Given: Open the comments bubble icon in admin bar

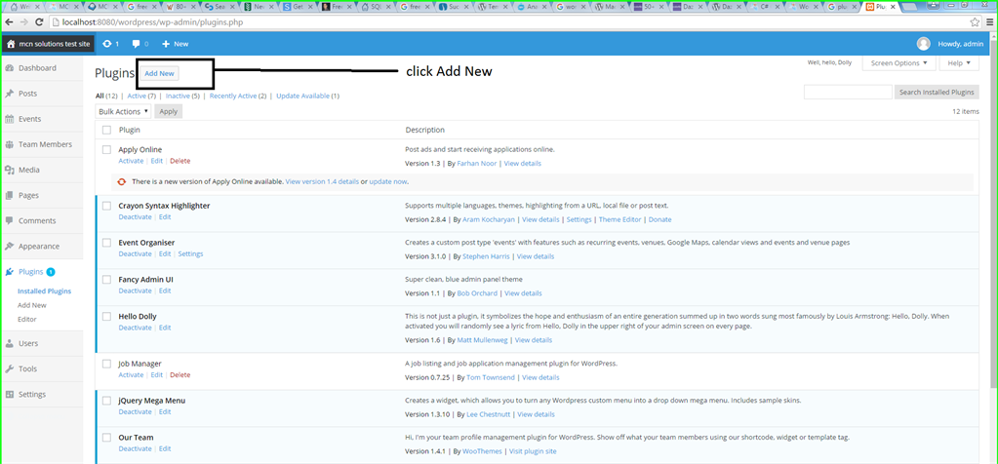Looking at the screenshot, I should tap(136, 44).
